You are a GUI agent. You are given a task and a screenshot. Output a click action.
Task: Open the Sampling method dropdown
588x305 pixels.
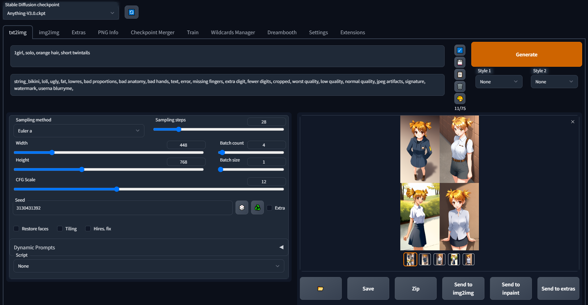coord(79,131)
